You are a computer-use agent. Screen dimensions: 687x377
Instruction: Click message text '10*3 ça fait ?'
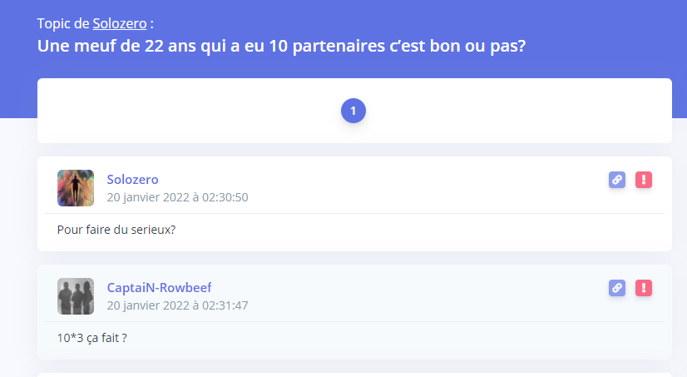click(x=92, y=338)
